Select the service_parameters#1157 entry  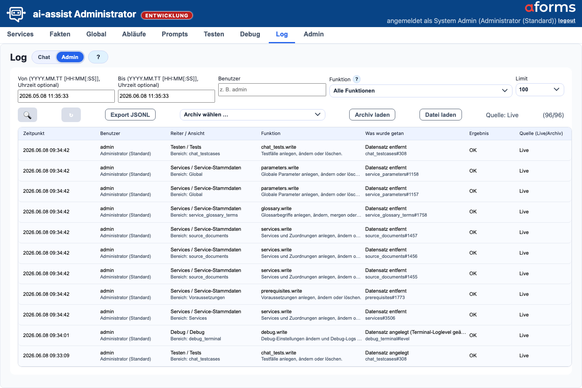coord(295,191)
